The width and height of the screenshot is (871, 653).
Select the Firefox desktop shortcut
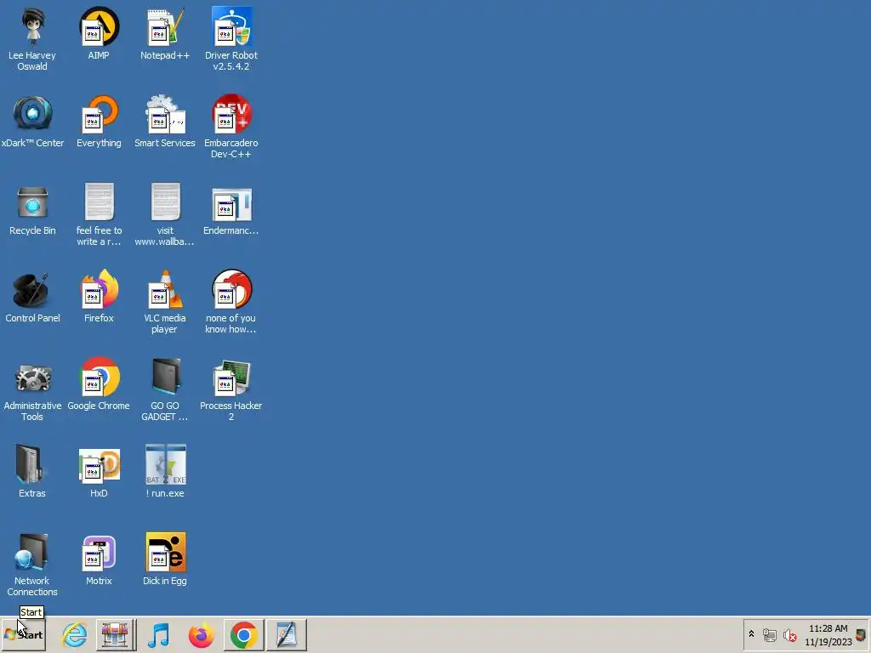[x=99, y=297]
